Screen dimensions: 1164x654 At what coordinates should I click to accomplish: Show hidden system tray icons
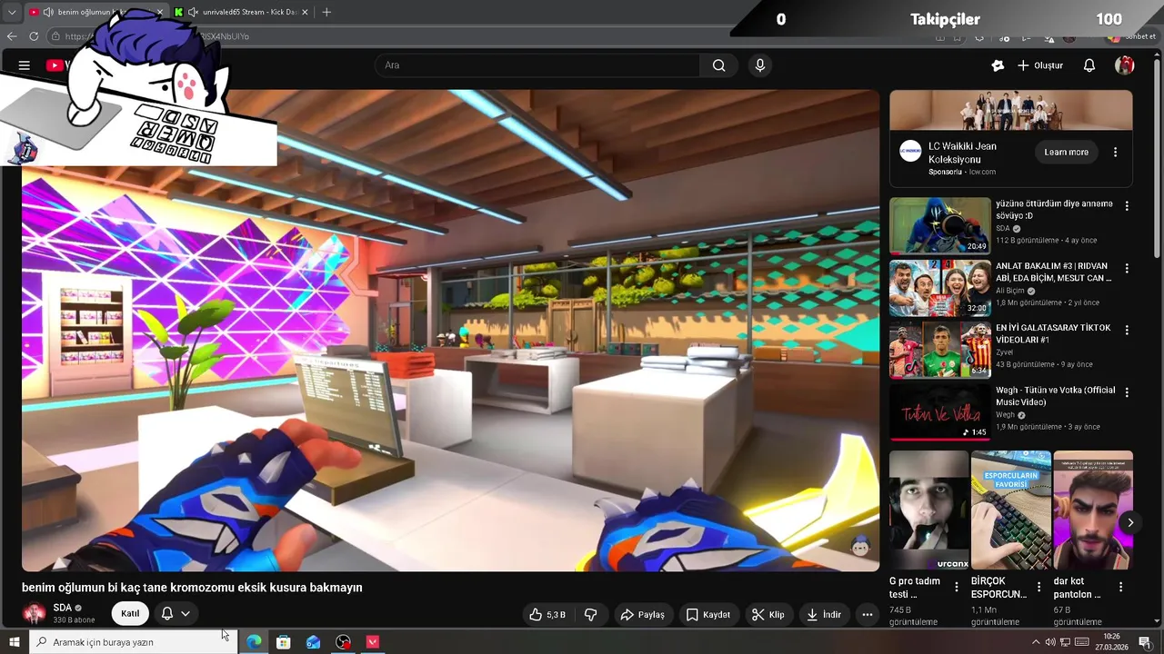[1035, 642]
